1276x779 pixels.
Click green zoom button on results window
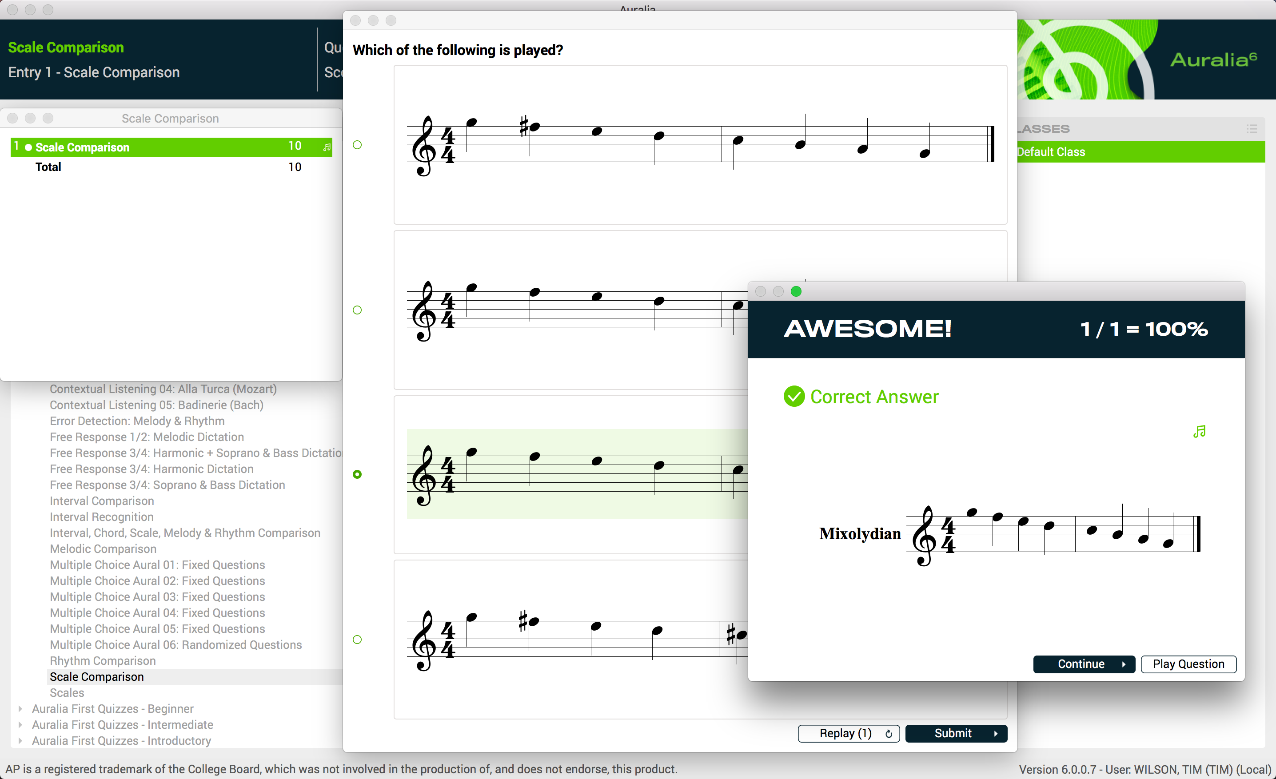[796, 291]
